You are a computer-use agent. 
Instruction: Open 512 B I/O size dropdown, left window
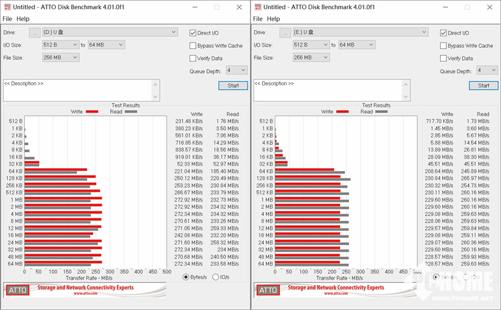pos(61,45)
